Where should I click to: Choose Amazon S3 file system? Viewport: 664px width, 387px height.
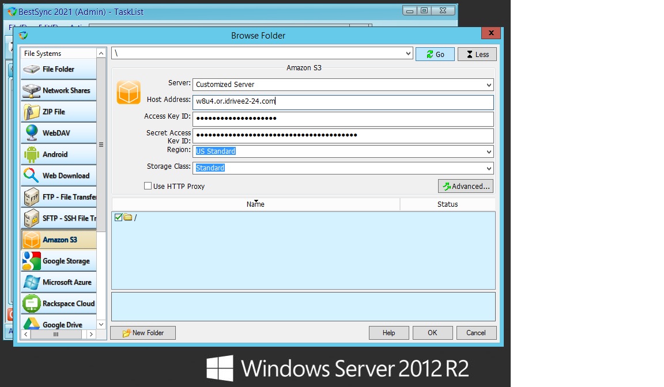click(x=59, y=240)
